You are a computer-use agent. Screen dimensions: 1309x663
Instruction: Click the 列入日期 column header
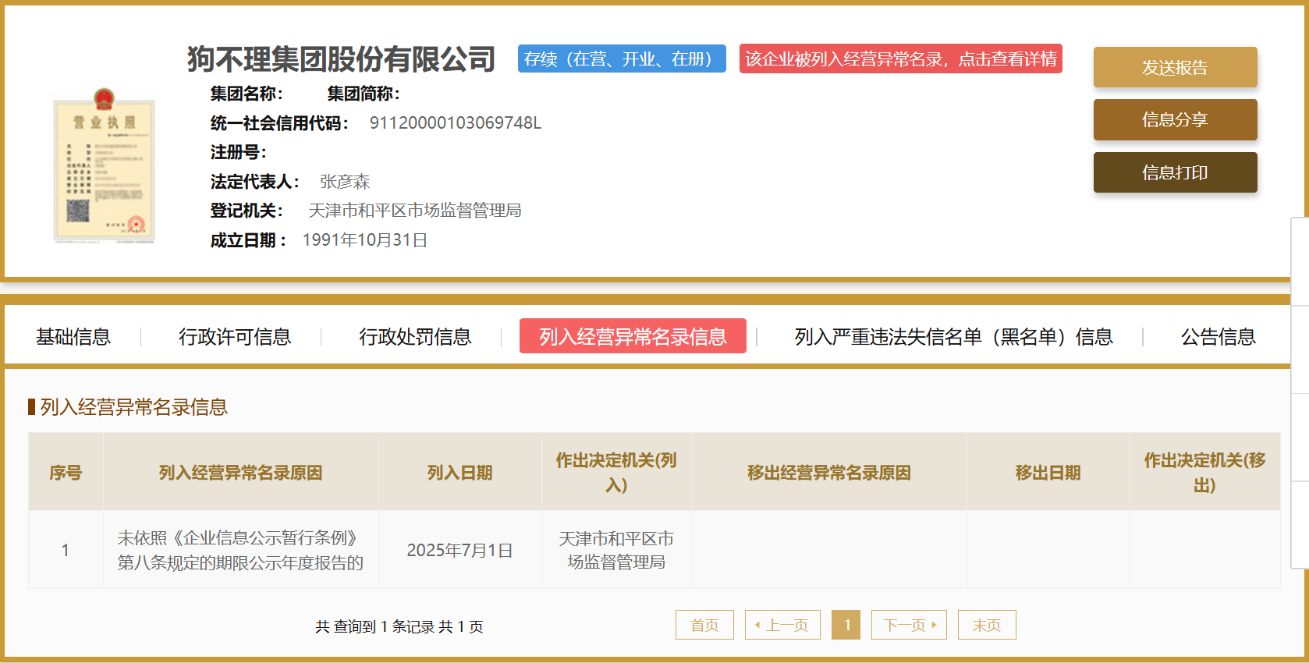tap(459, 473)
